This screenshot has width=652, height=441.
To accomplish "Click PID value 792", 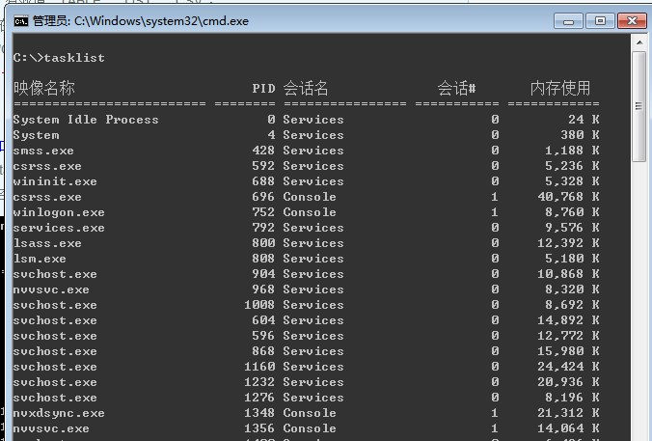I will [x=263, y=228].
